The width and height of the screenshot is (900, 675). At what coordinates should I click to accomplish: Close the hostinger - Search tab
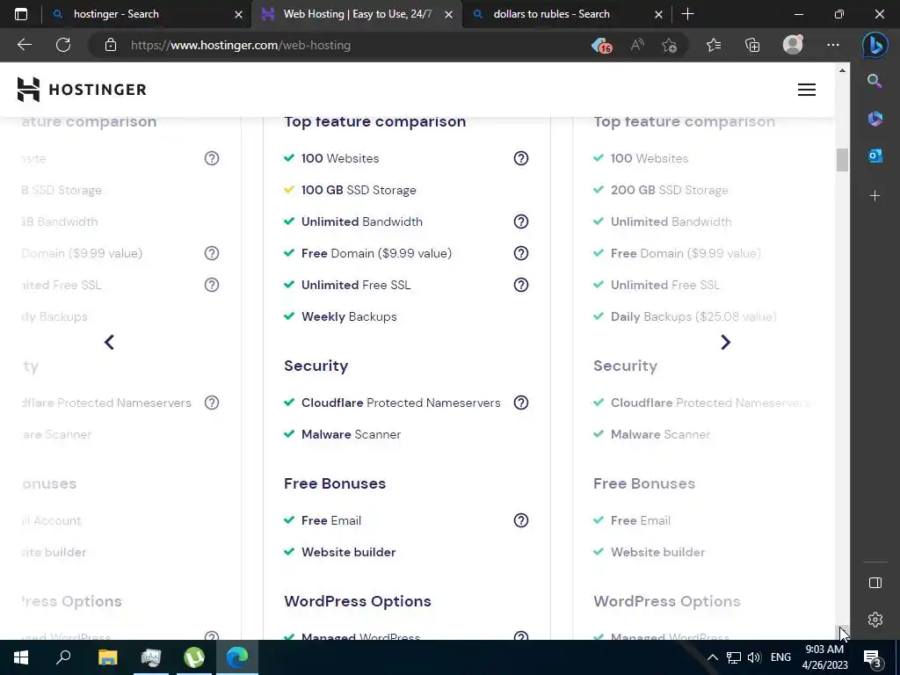239,14
